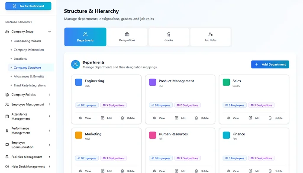Viewport: 303px width, 173px height.
Task: Expand the Facilities Management menu
Action: click(x=49, y=157)
